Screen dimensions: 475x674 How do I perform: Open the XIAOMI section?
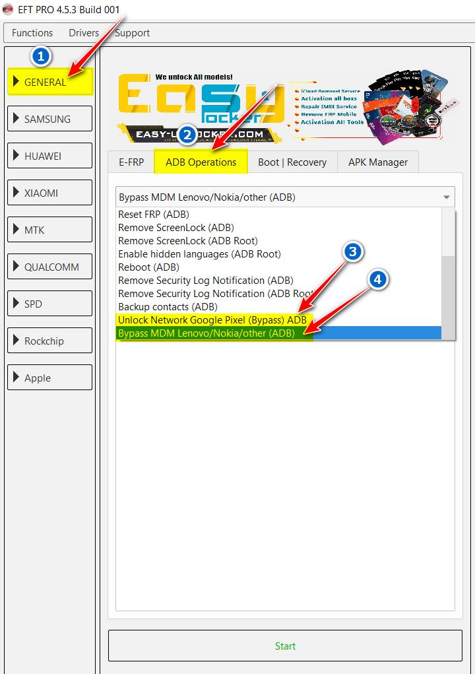coord(50,193)
